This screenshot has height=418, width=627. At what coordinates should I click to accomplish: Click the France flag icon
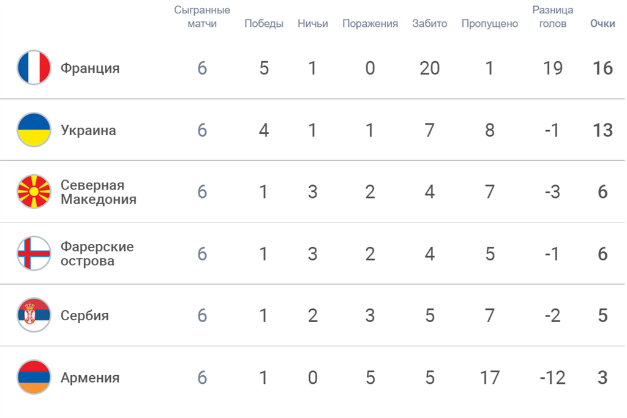point(34,68)
